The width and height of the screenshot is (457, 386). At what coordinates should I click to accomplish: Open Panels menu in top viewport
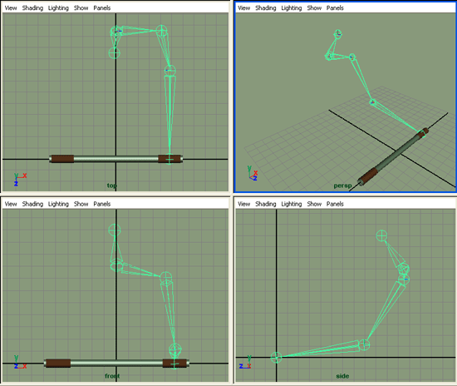click(x=102, y=8)
